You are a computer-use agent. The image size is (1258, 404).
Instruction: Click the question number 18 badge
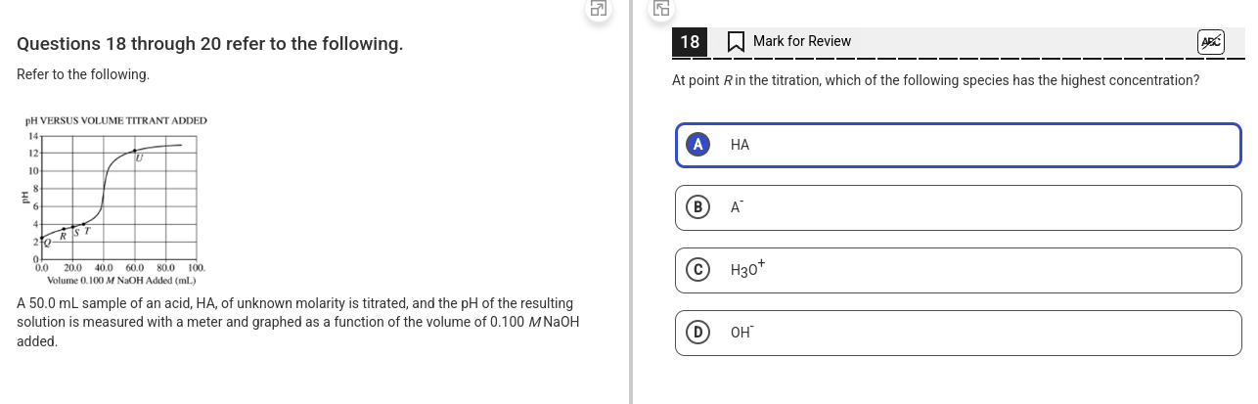690,41
